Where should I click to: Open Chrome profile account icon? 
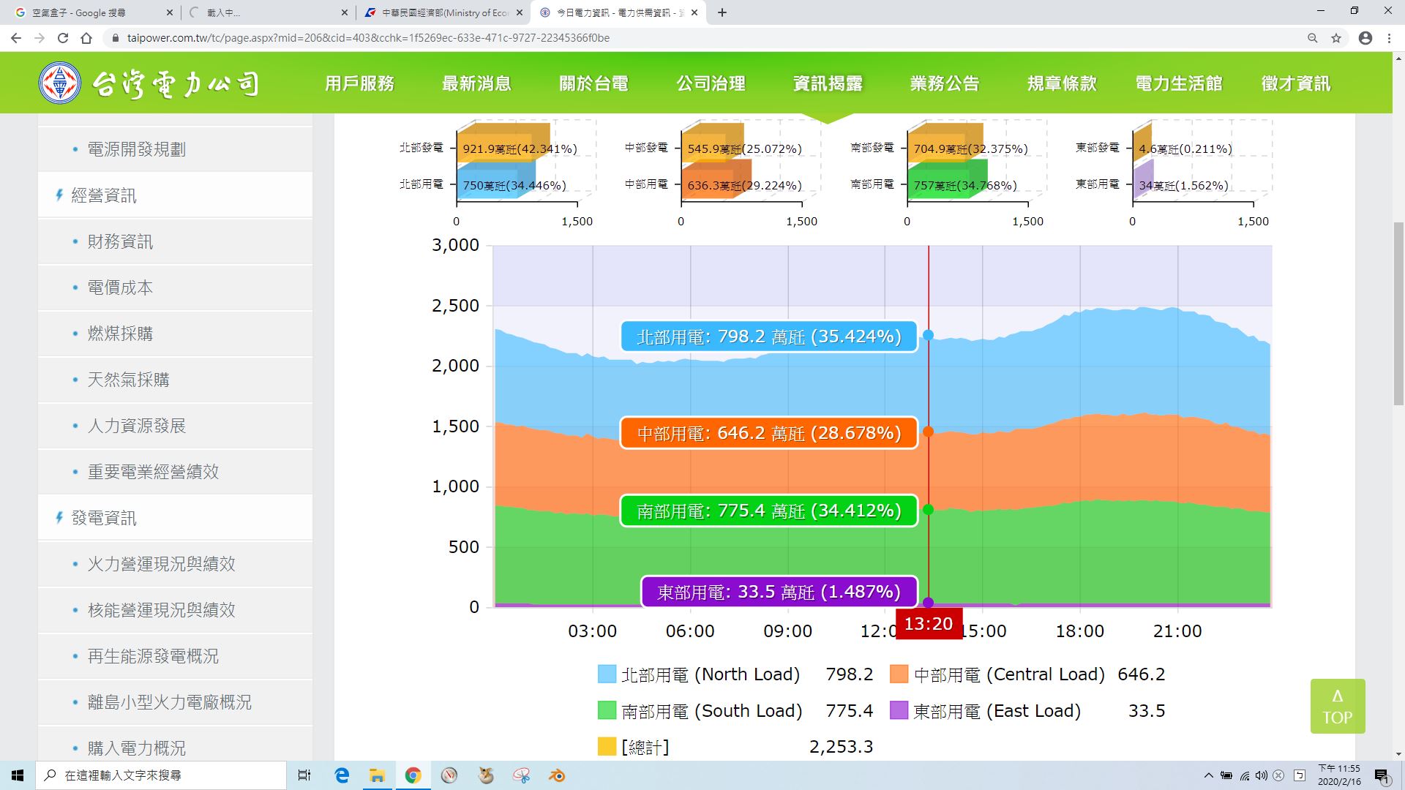tap(1365, 38)
